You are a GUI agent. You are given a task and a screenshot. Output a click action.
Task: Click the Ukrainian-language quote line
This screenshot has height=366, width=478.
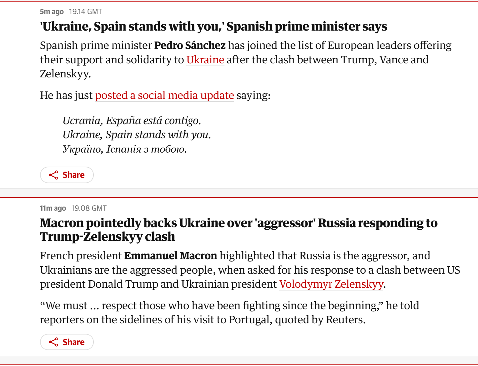125,149
